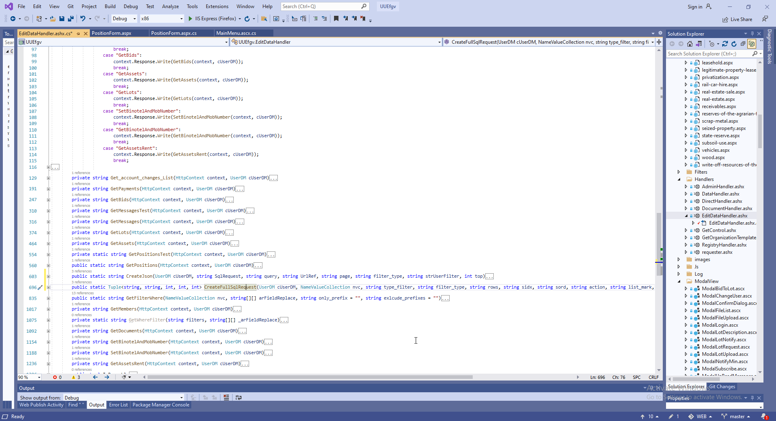Switch to the Git Changes tab
This screenshot has width=776, height=421.
[722, 387]
